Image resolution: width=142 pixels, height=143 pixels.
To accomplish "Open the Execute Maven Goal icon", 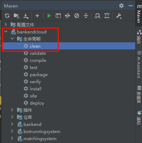I will point(58,16).
